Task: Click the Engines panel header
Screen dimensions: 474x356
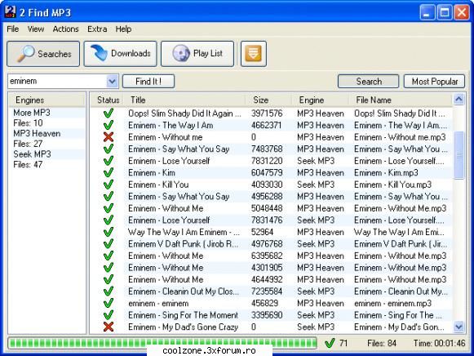Action: click(47, 100)
